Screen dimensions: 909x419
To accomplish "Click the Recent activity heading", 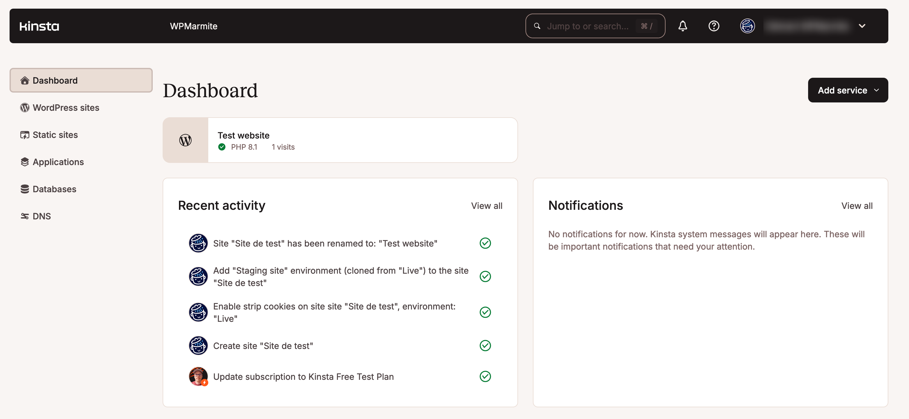I will (222, 205).
